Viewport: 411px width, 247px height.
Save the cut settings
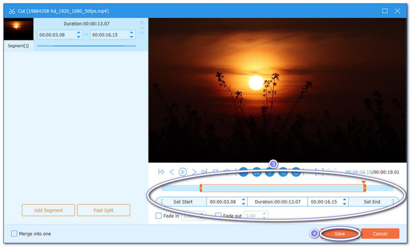click(x=339, y=233)
